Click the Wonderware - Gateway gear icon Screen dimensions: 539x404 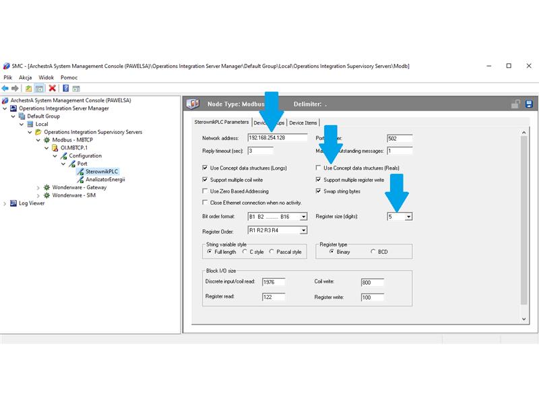click(46, 188)
